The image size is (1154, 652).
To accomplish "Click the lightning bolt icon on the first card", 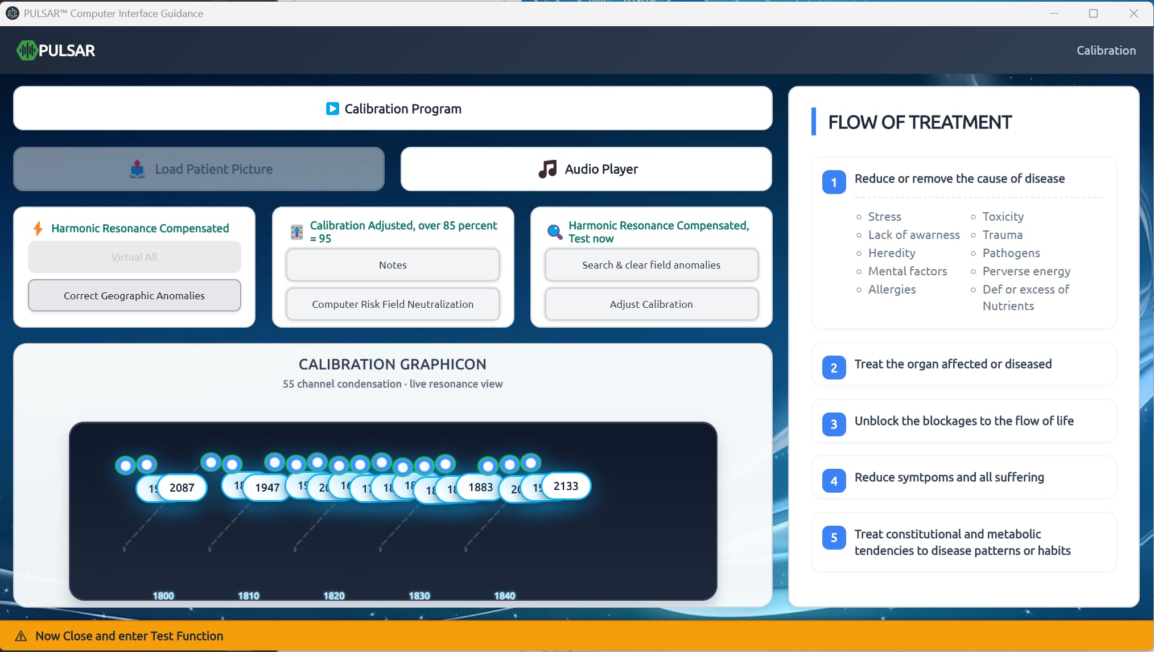I will [38, 228].
